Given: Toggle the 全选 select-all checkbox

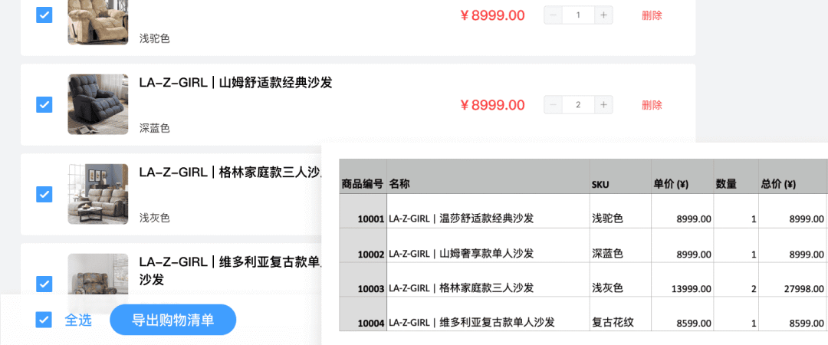Looking at the screenshot, I should click(44, 320).
